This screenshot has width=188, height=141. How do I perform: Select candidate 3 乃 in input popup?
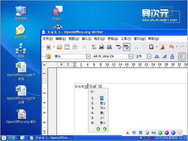98,108
